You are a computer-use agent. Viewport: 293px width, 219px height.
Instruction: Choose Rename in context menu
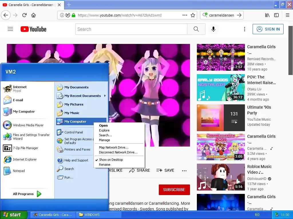pyautogui.click(x=119, y=165)
